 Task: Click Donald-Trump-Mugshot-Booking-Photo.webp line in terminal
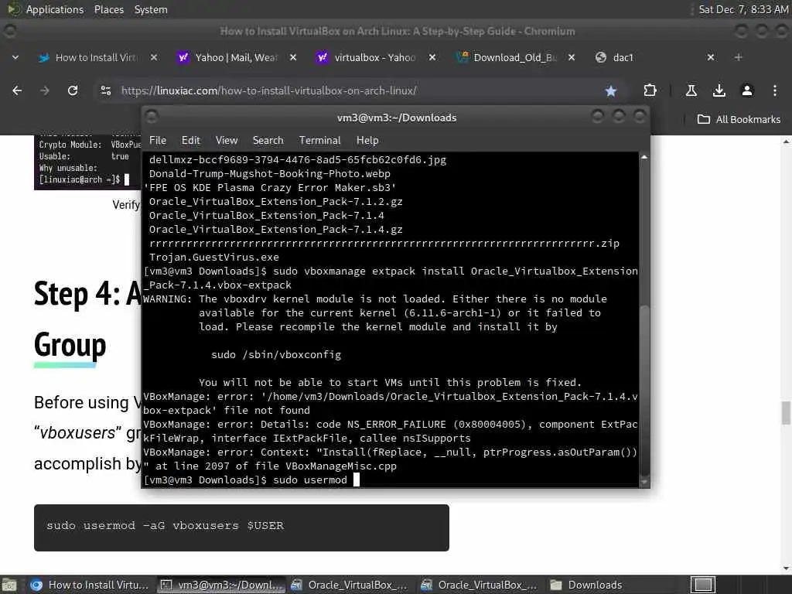click(x=270, y=174)
